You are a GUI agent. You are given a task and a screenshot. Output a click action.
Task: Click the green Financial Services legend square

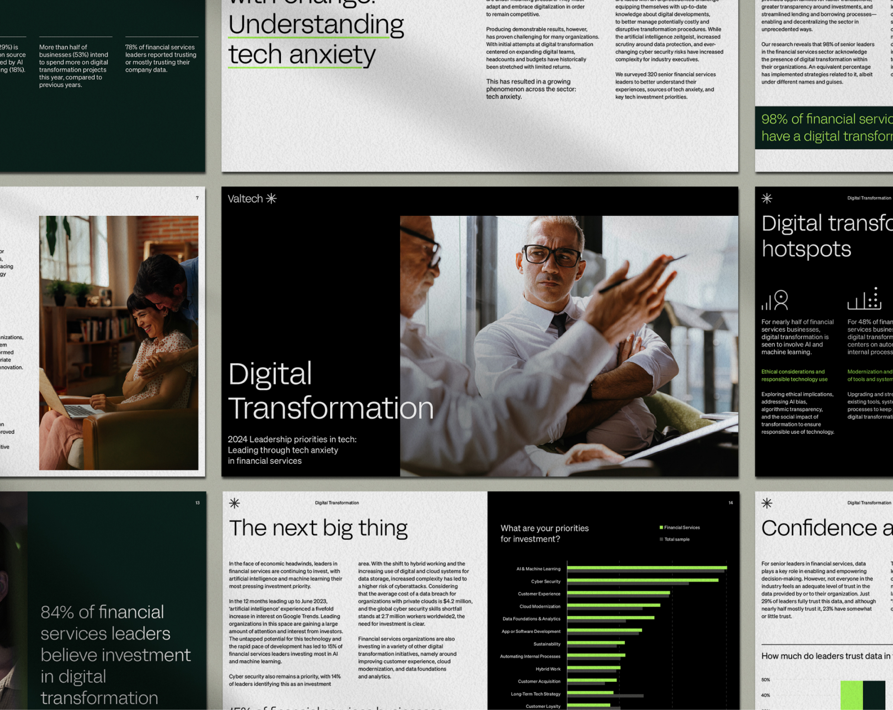pos(661,527)
